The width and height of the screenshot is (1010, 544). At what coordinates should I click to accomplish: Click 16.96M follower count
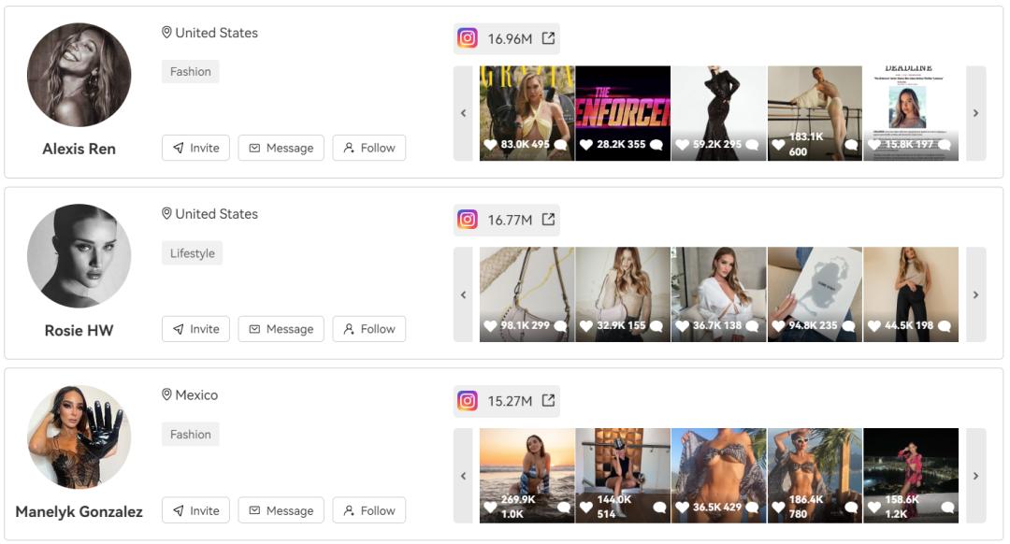[510, 38]
